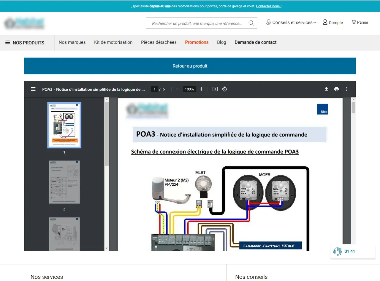This screenshot has height=281, width=380.
Task: Click the Nos services heading
Action: [x=47, y=277]
